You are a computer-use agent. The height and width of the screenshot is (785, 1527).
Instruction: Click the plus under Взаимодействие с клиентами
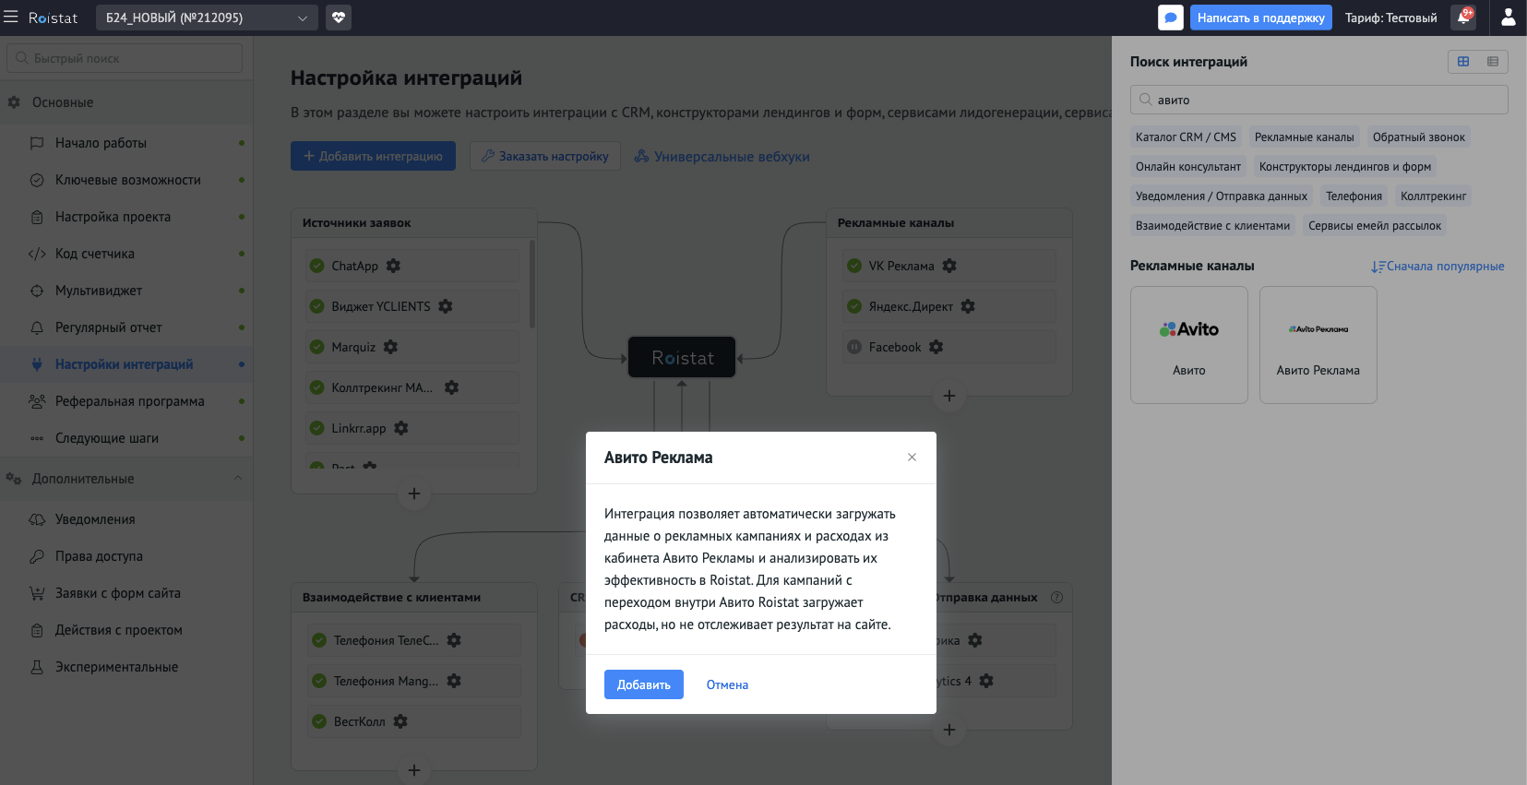click(x=414, y=769)
